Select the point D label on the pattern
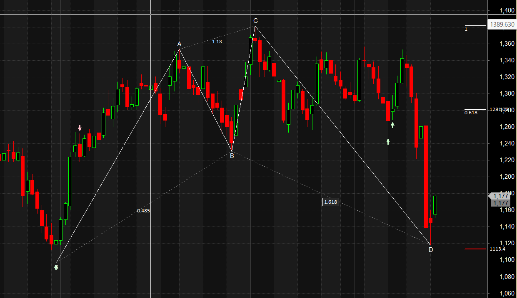 point(430,250)
